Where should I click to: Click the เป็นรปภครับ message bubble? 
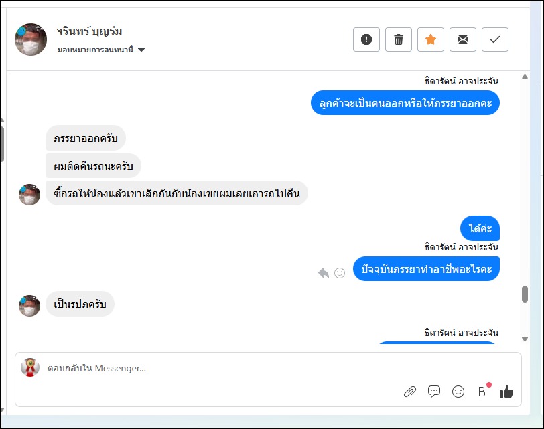[80, 304]
